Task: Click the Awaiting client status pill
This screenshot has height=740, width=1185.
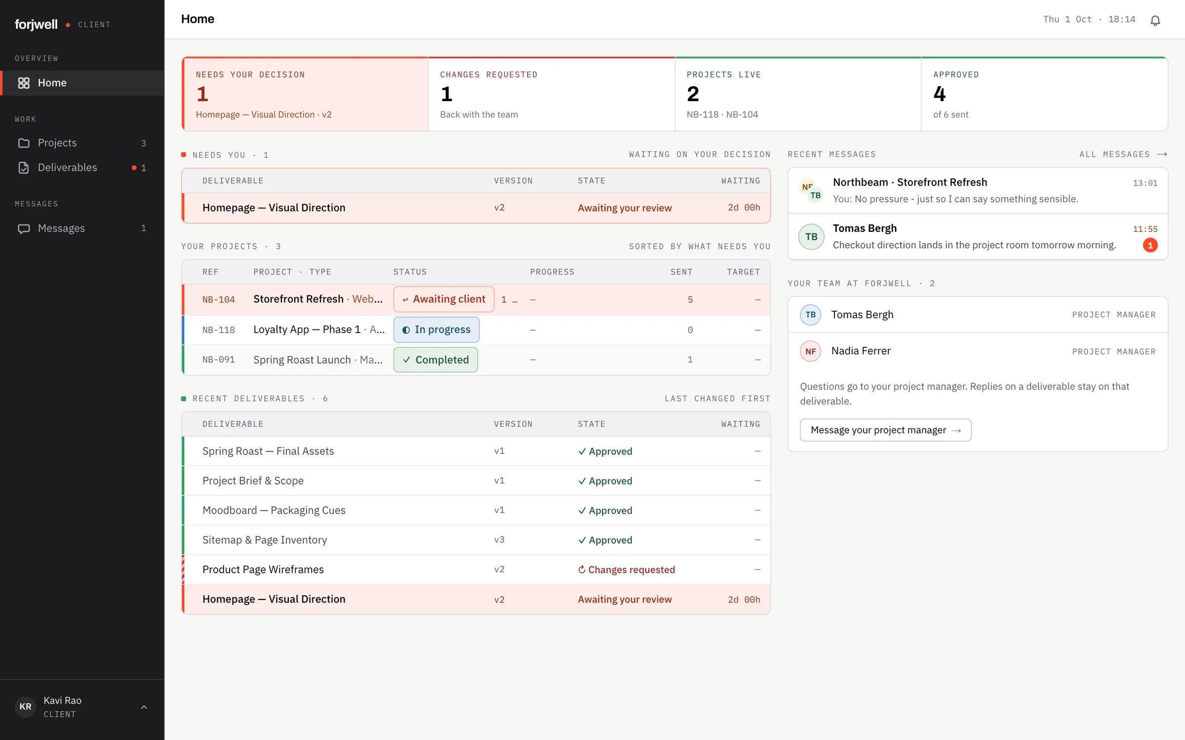Action: [443, 299]
